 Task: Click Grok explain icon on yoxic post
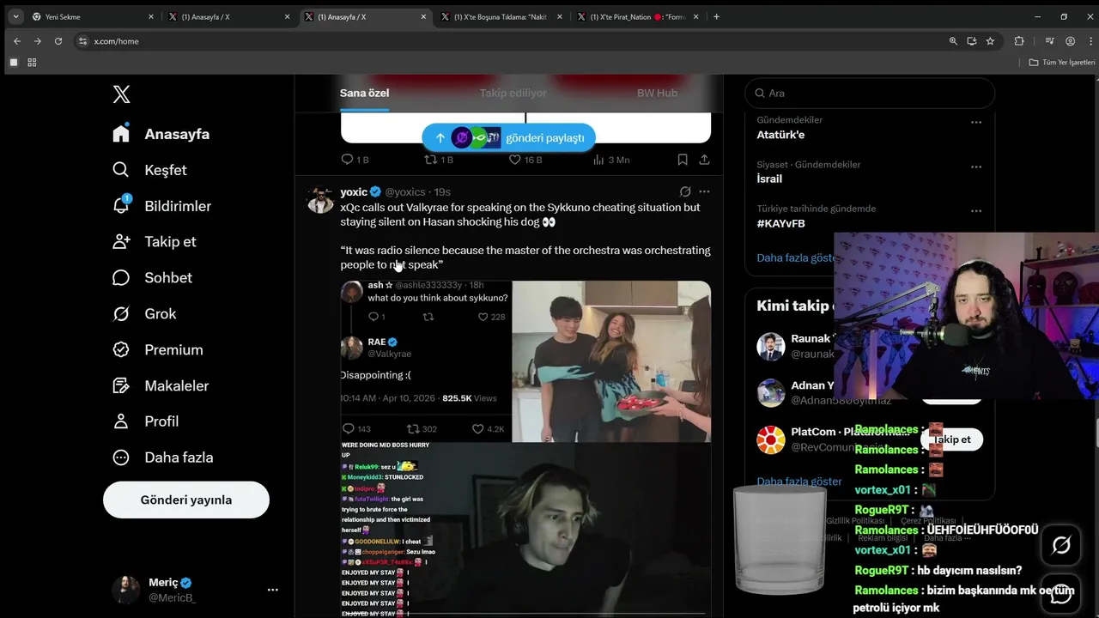click(685, 191)
